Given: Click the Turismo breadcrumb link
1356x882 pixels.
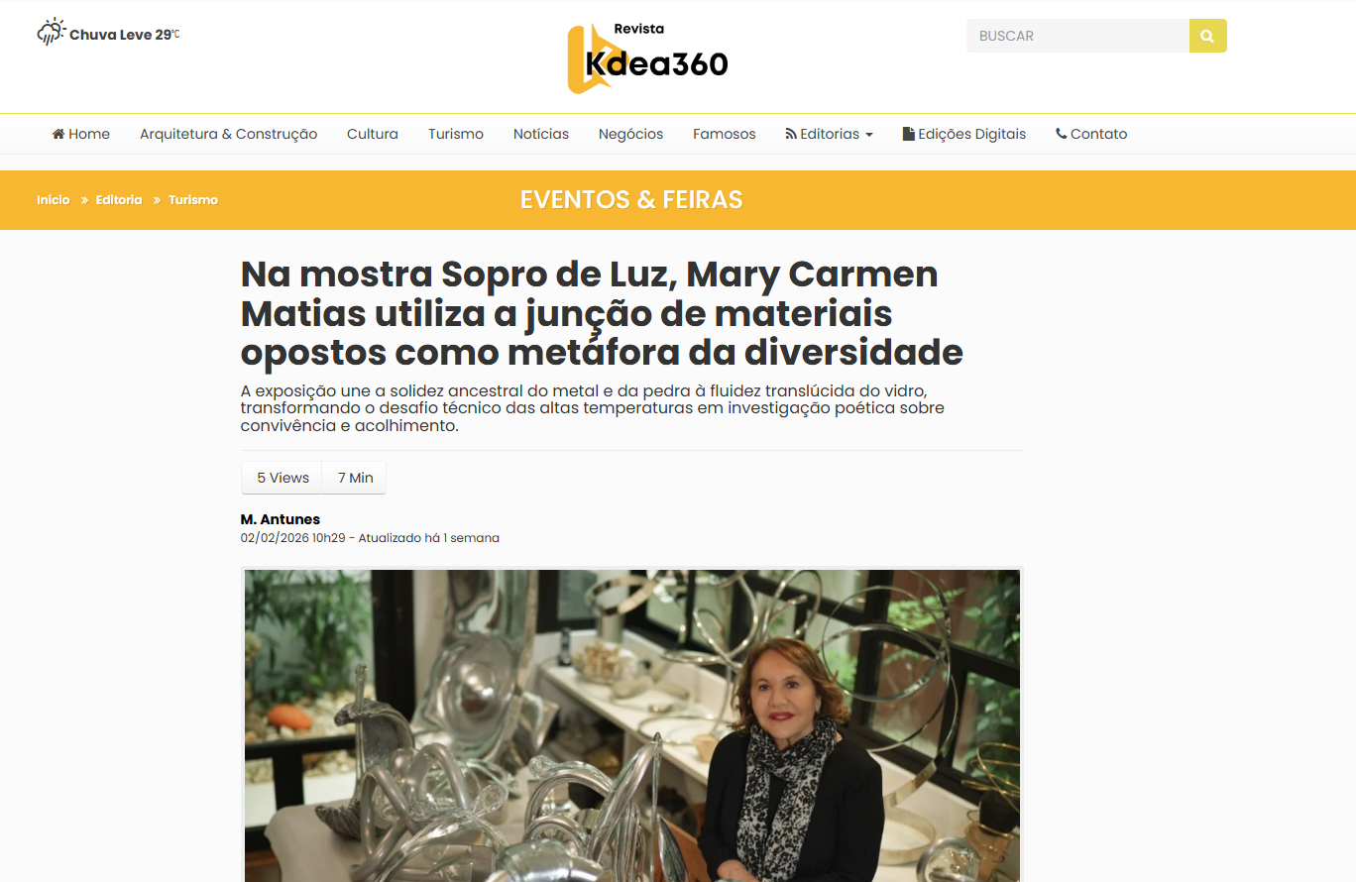Looking at the screenshot, I should coord(193,200).
